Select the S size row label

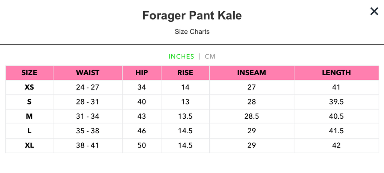point(29,102)
